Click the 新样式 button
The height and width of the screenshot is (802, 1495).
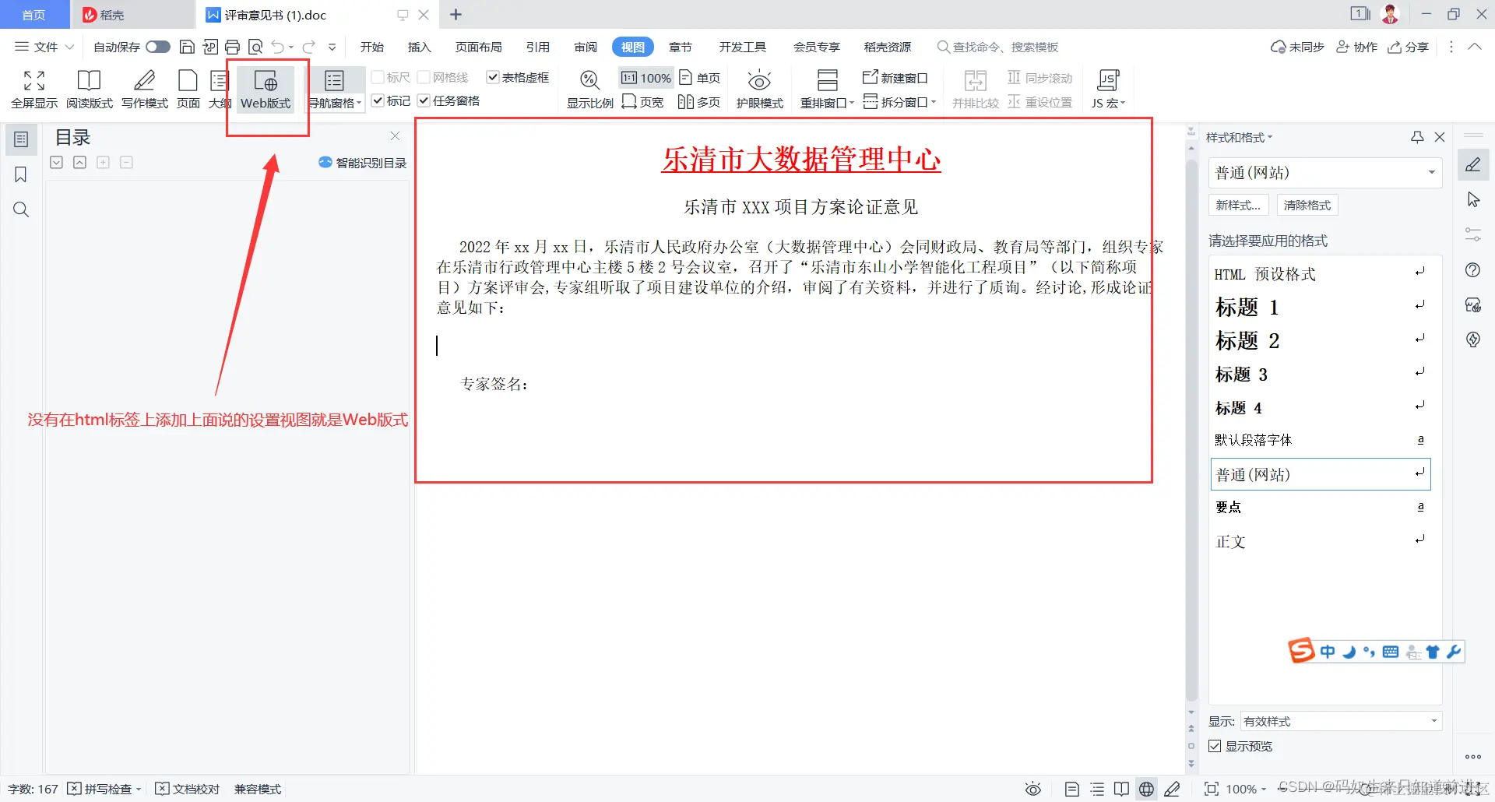1238,205
